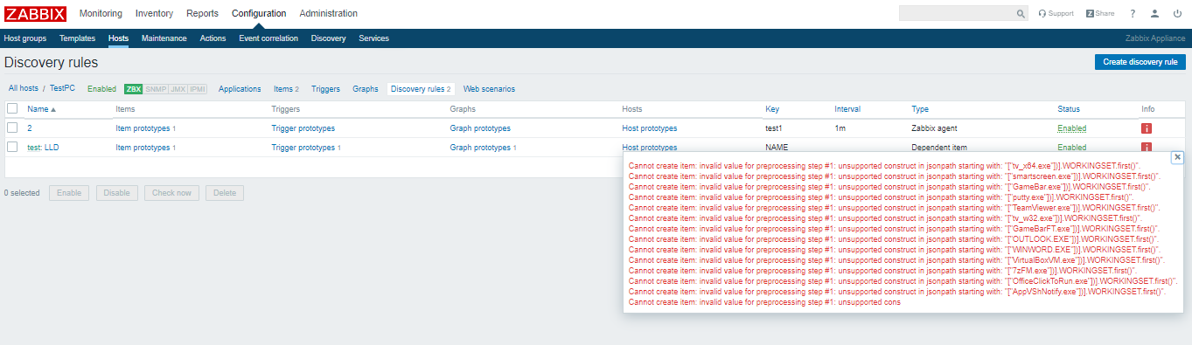The height and width of the screenshot is (345, 1192).
Task: Toggle Enabled status of rule 2
Action: tap(1071, 128)
